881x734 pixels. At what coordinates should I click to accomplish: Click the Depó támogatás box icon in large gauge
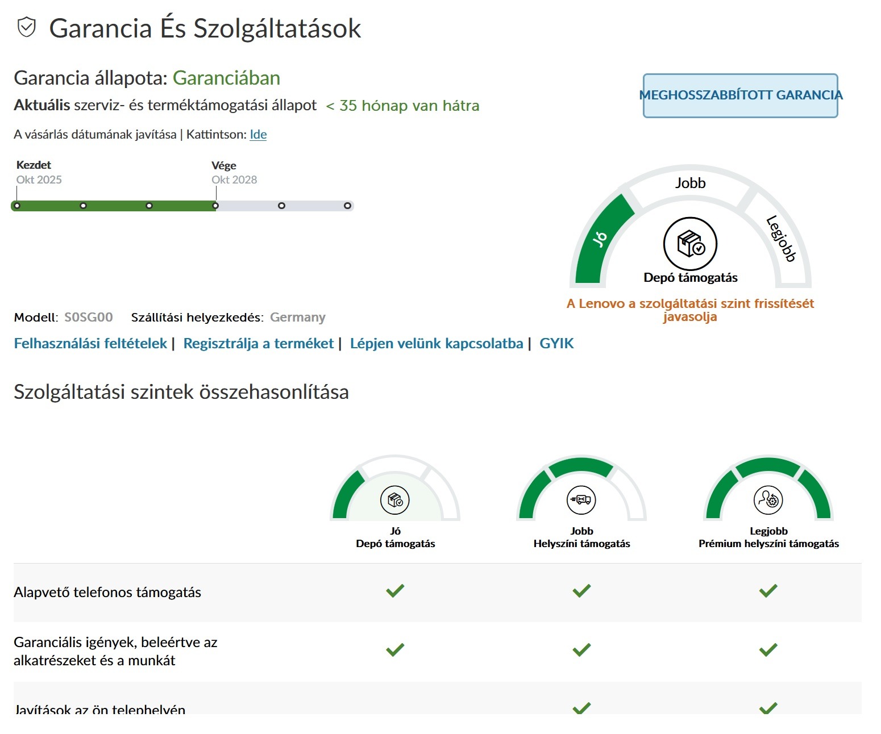[x=690, y=244]
